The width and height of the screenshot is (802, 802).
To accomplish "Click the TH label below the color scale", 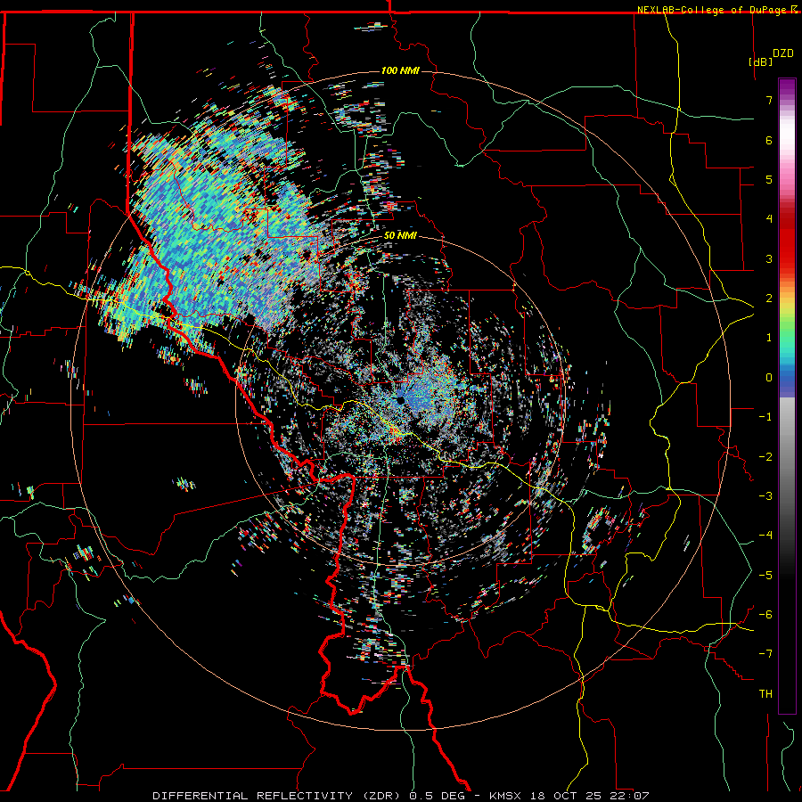I will coord(765,694).
